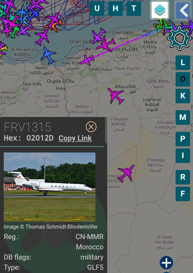The width and height of the screenshot is (193, 273).
Task: Open the CN-MMR aircraft photo thumbnail
Action: (50, 187)
